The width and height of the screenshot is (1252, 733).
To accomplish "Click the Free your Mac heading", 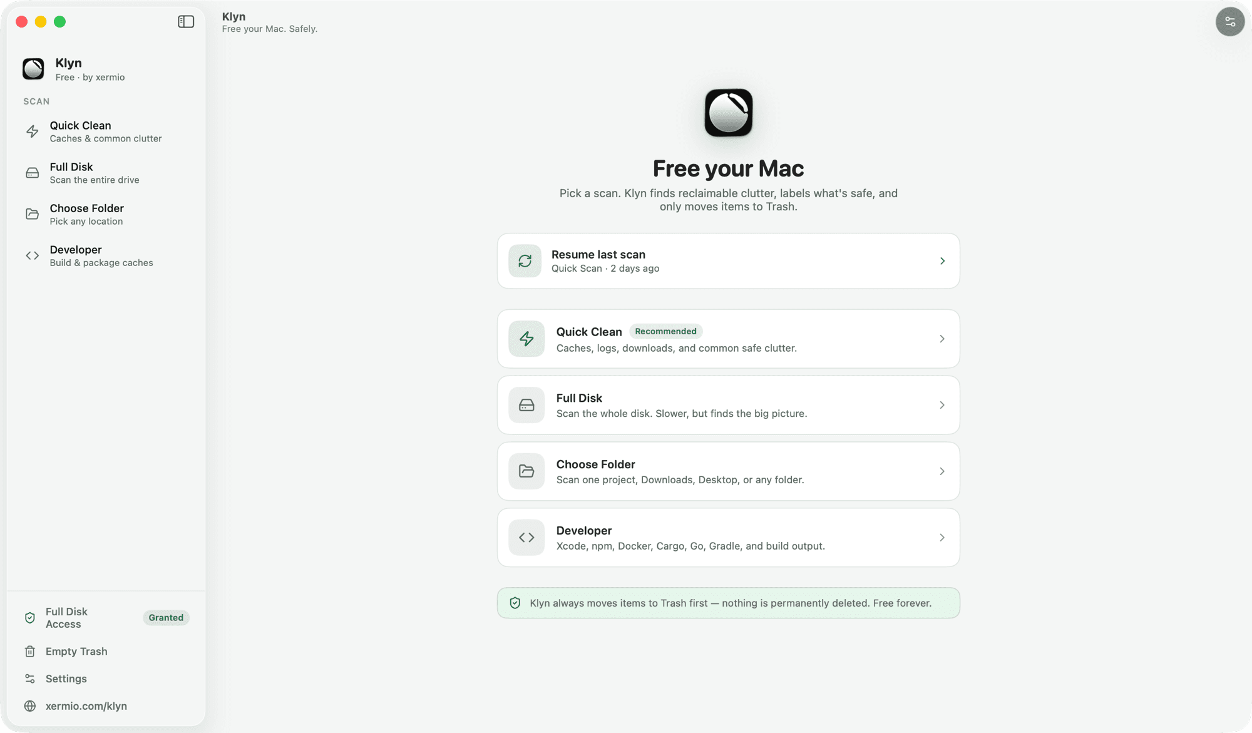I will click(x=729, y=168).
